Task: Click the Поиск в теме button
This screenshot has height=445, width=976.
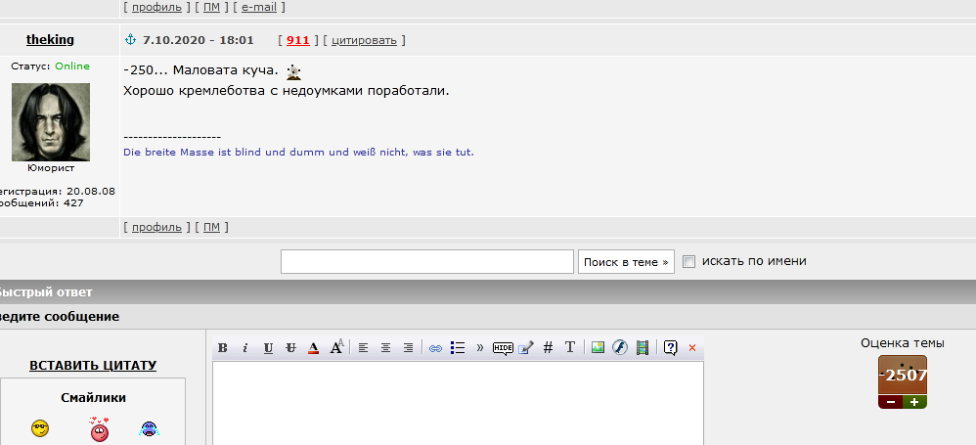Action: pyautogui.click(x=626, y=262)
